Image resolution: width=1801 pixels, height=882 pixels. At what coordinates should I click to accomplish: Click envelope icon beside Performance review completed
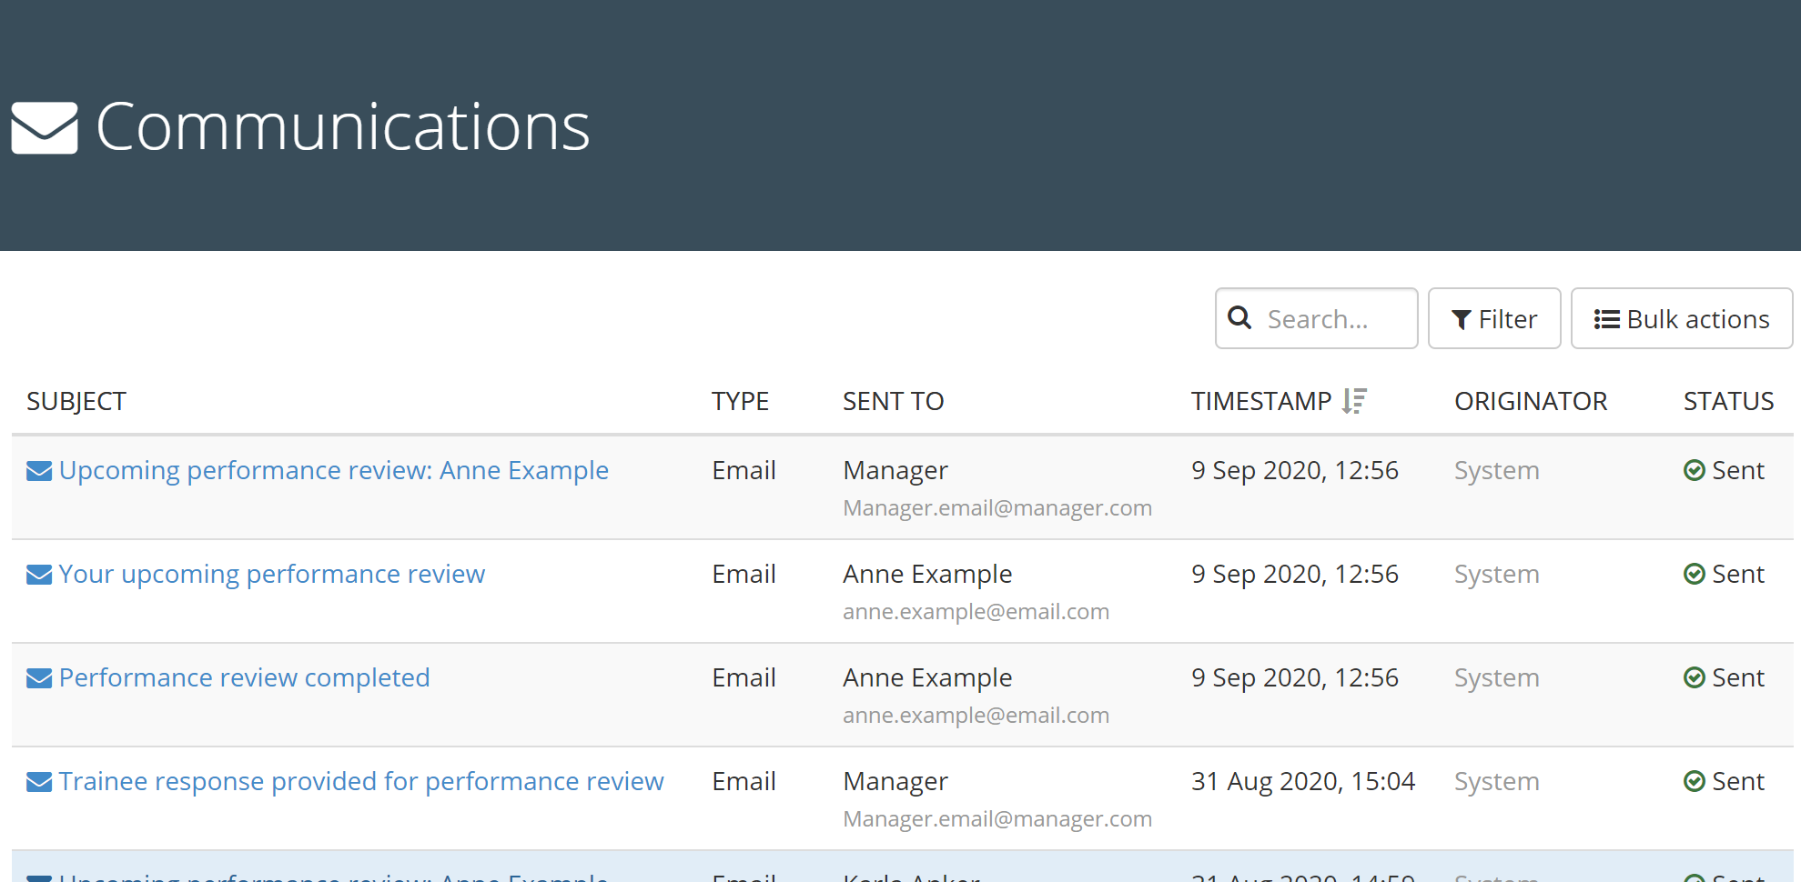click(39, 678)
